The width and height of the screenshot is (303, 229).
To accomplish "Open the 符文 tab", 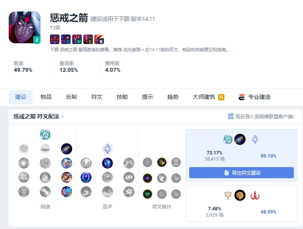I will pos(97,97).
